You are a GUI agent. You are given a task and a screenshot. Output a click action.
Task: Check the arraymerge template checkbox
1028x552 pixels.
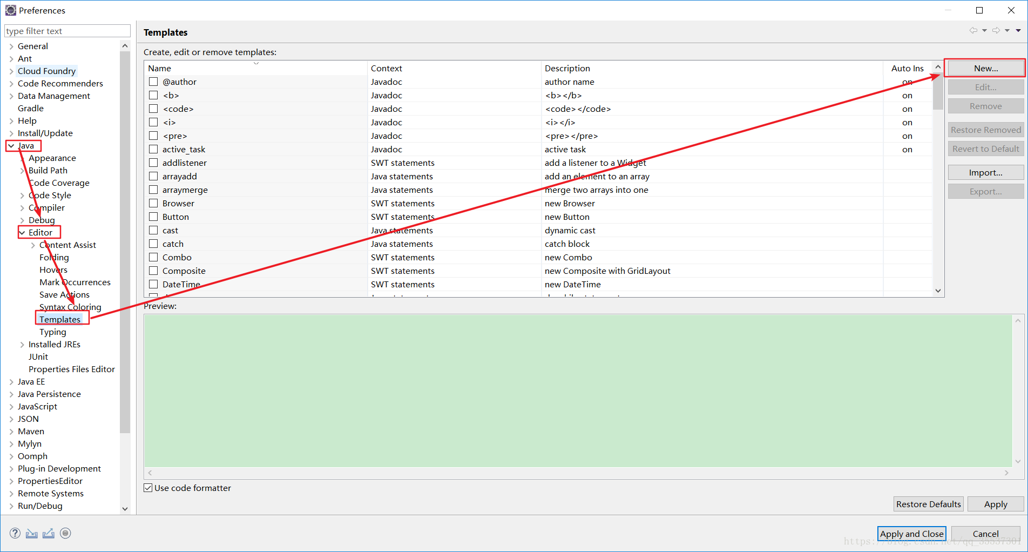153,190
